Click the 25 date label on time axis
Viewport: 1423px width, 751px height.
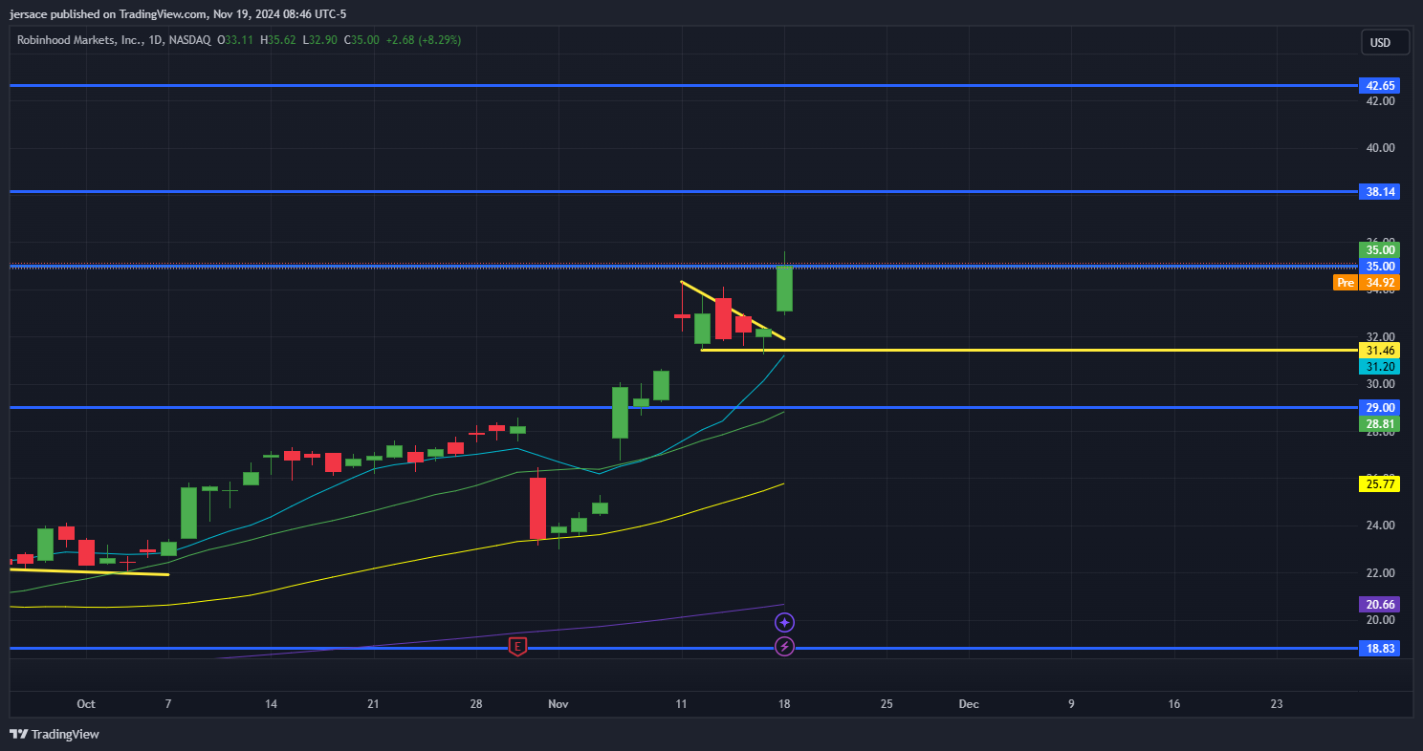pos(887,704)
